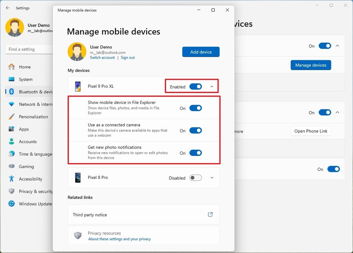Select Privacy & security in the sidebar
Screen dimensions: 353x253
tap(11, 191)
